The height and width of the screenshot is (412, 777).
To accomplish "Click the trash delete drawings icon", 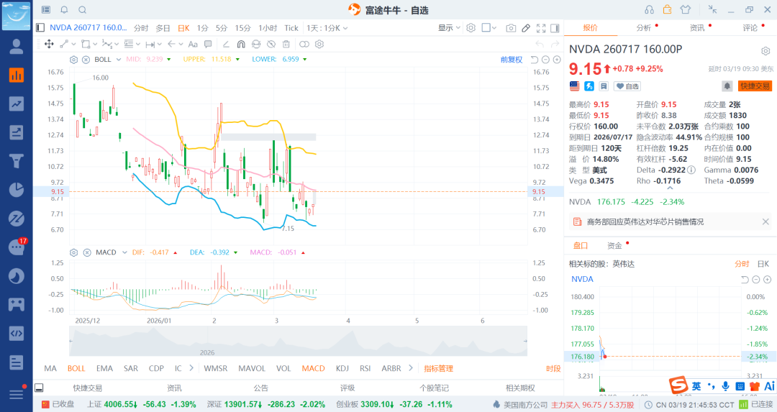I will tap(286, 44).
